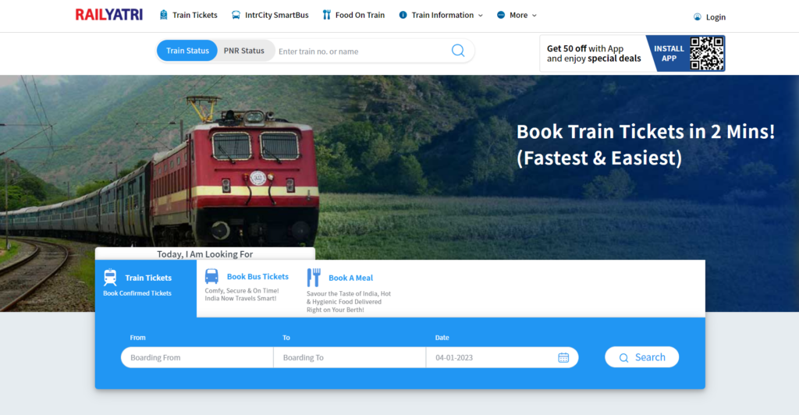
Task: Focus the Enter train no. or name field
Action: [362, 51]
